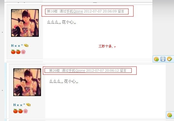Click the yellow diamond badge on floor 26 post
The height and width of the screenshot is (121, 174).
coord(28,105)
